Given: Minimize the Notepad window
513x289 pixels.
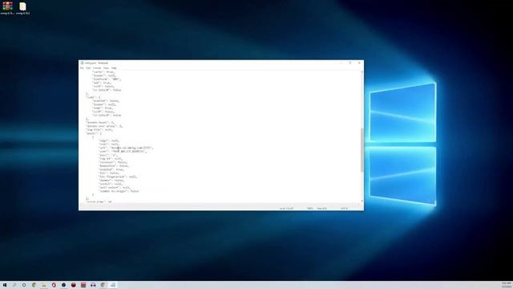Looking at the screenshot, I should pyautogui.click(x=341, y=63).
